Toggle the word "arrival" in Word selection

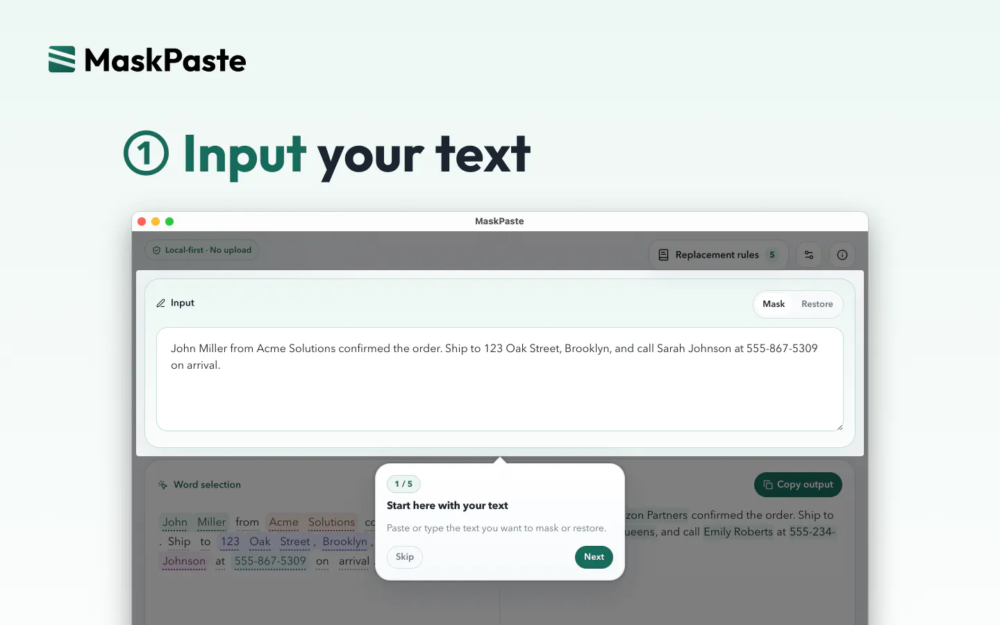click(x=354, y=561)
